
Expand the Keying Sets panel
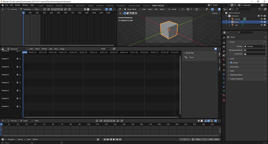point(247,67)
